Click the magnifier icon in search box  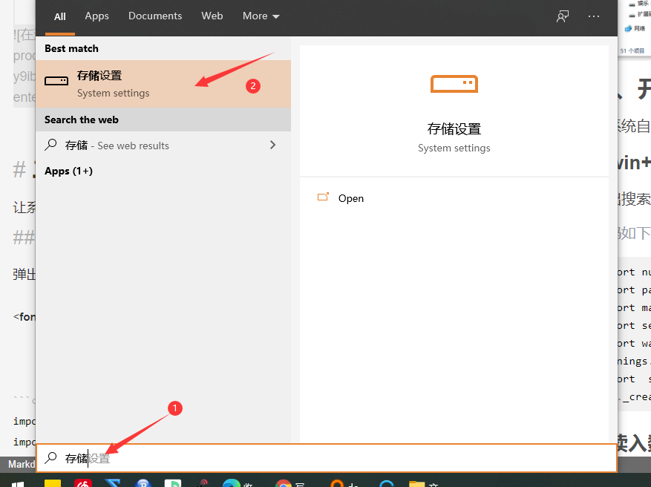pos(50,457)
